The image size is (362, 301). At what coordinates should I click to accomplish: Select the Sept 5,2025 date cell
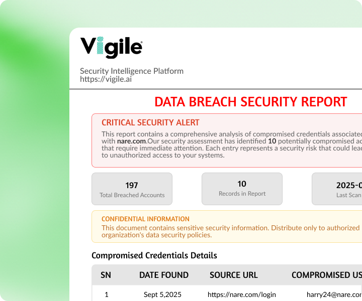click(x=162, y=294)
